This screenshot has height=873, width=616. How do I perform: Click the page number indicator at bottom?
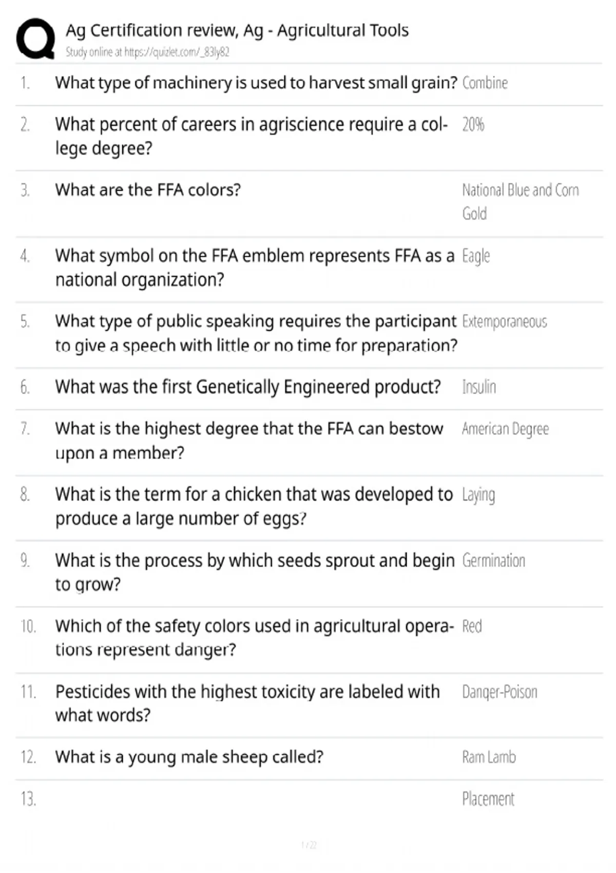(x=309, y=845)
